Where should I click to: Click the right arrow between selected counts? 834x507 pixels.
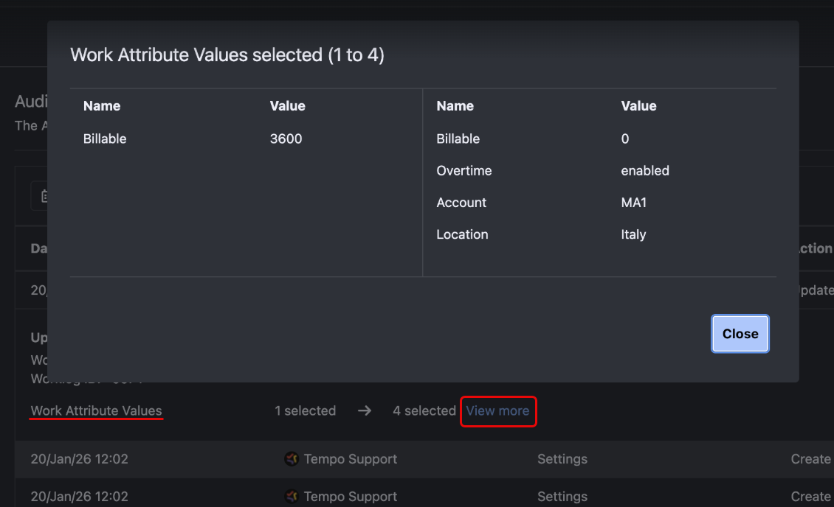365,411
